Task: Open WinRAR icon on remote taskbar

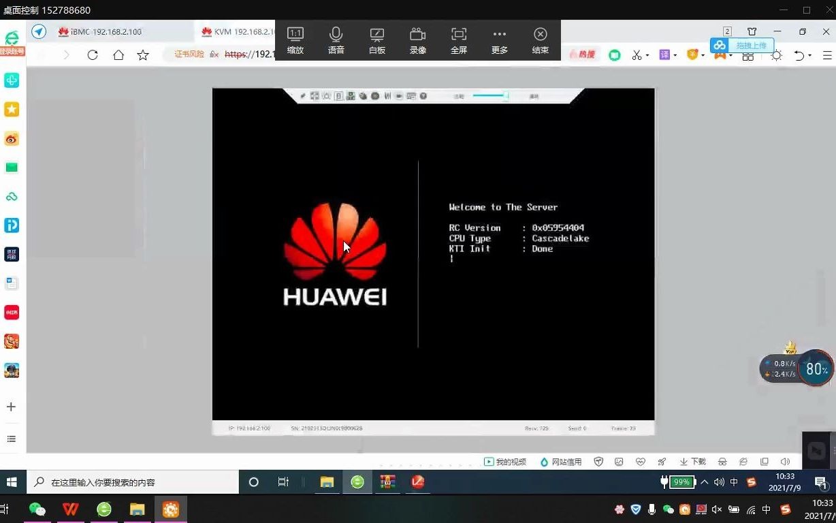Action: [388, 482]
